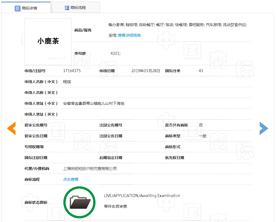Click the green folder status icon
The width and height of the screenshot is (276, 222).
click(x=80, y=202)
